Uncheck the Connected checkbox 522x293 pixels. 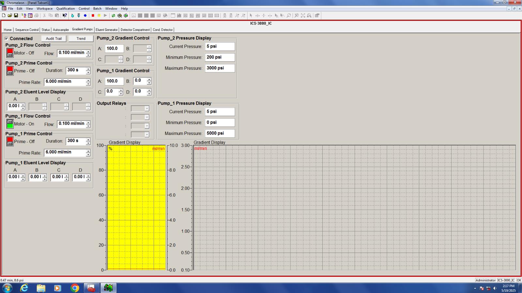pyautogui.click(x=7, y=38)
